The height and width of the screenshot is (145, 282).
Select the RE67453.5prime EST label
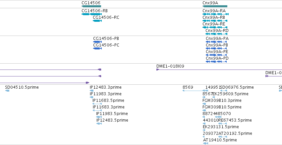click(x=235, y=120)
